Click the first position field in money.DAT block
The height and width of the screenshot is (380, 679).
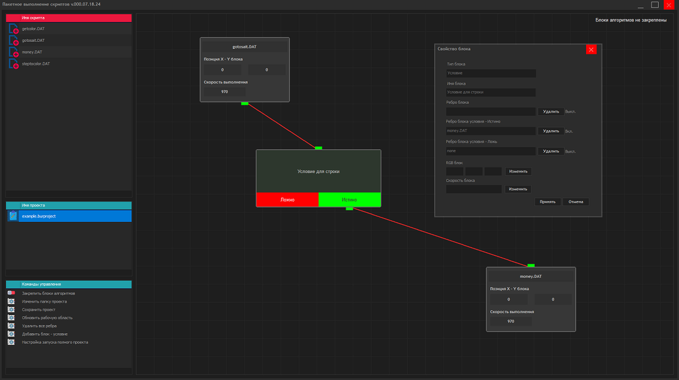(509, 300)
